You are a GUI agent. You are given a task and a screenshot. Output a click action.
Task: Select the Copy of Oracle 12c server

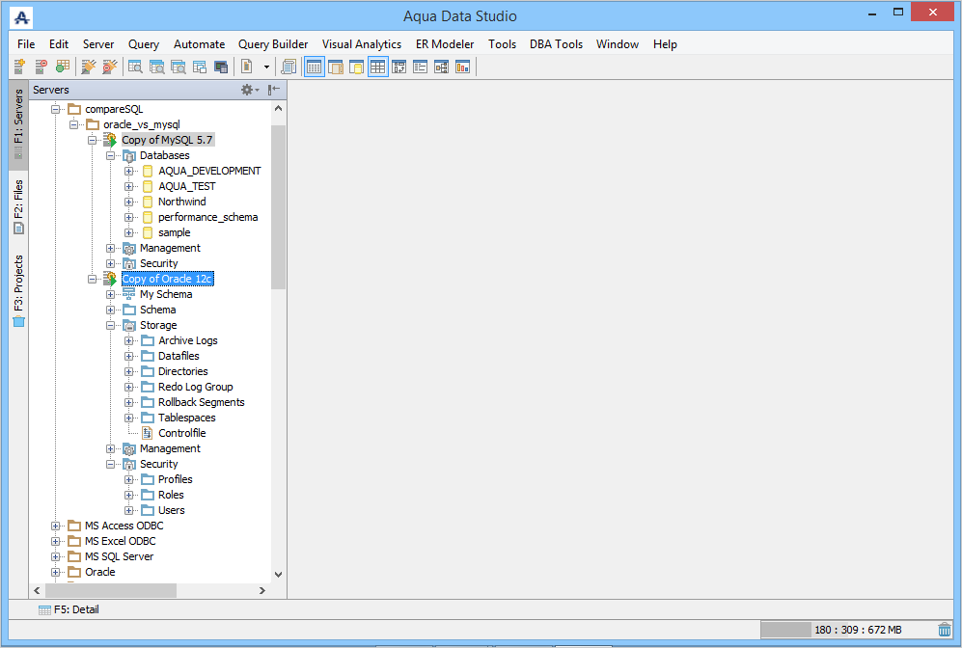[x=167, y=279]
